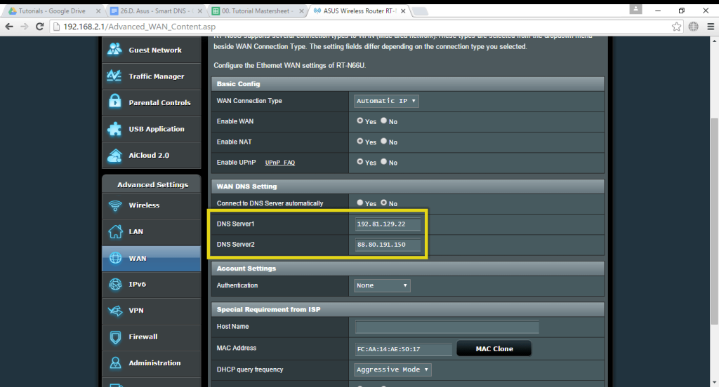Switch to Tutorials Google Drive tab
719x387 pixels.
click(52, 11)
